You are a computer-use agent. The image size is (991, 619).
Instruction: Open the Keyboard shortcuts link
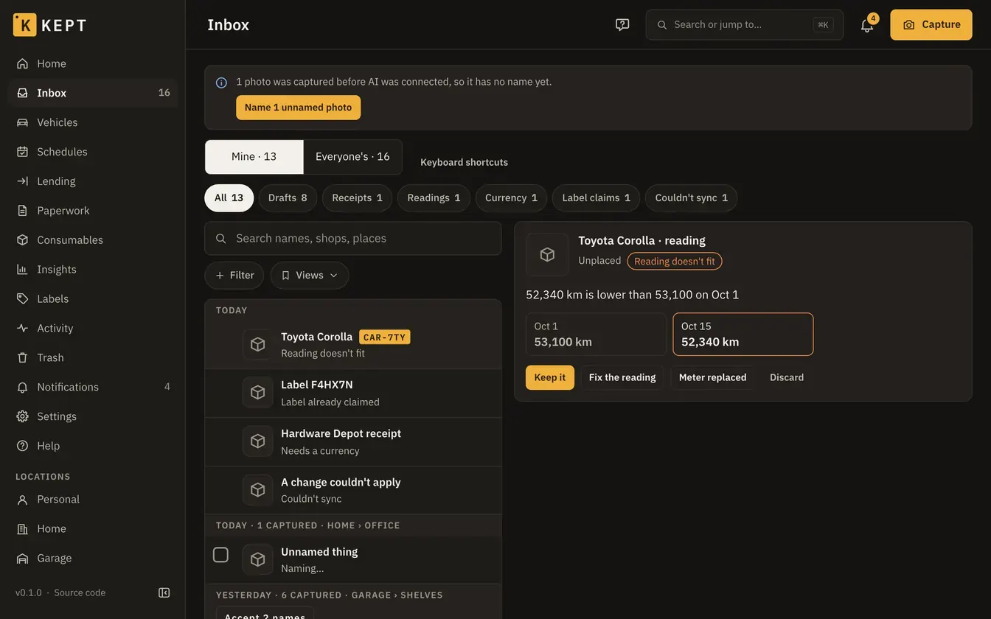pyautogui.click(x=464, y=162)
